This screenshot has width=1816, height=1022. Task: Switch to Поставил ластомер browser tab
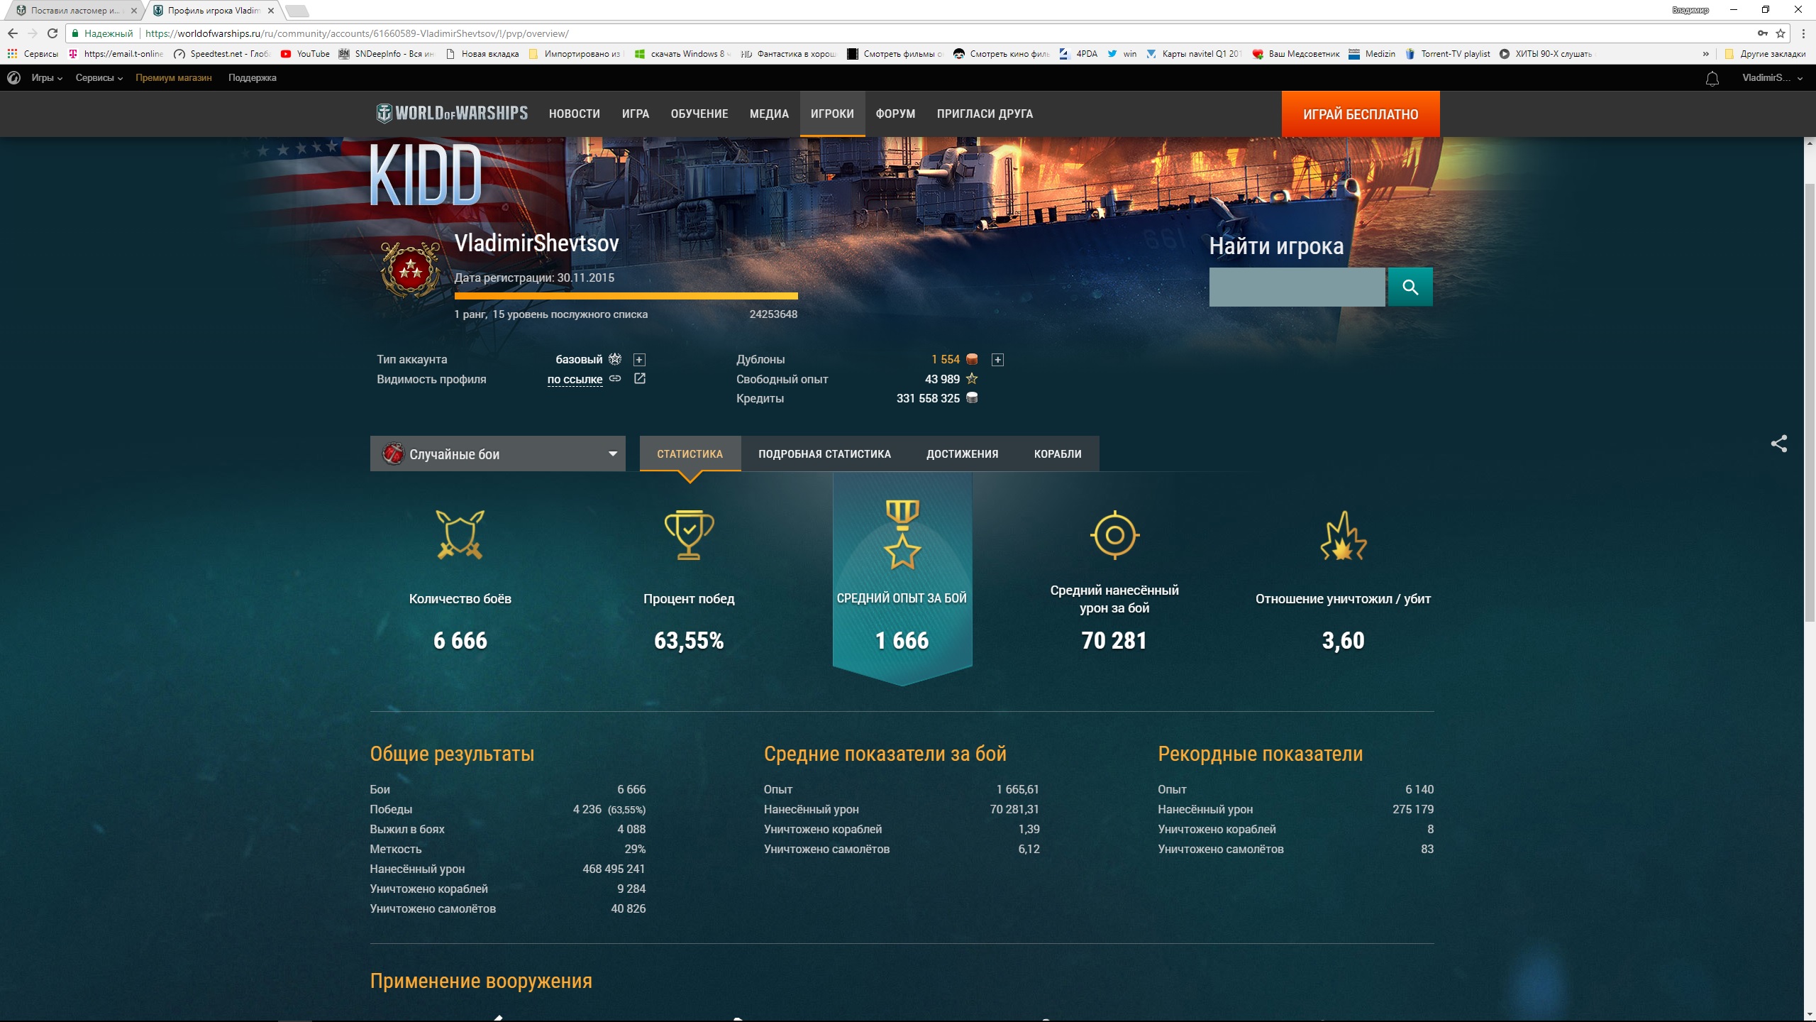76,11
